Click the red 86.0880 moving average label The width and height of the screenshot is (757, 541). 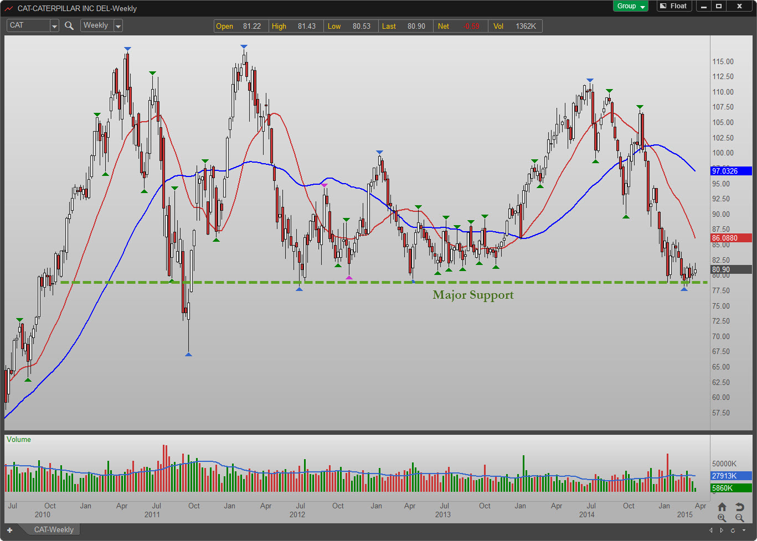[x=731, y=238]
